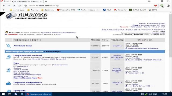The image size is (172, 96).
Task: Open the Настройка BIOS bookmark
Action: pos(66,10)
